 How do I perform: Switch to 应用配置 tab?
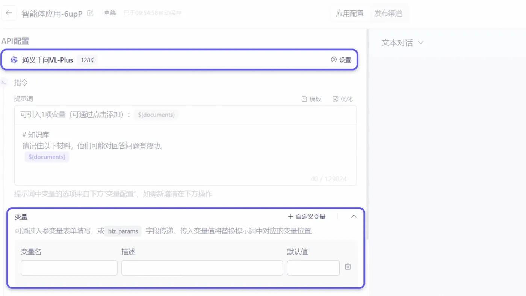pyautogui.click(x=350, y=14)
